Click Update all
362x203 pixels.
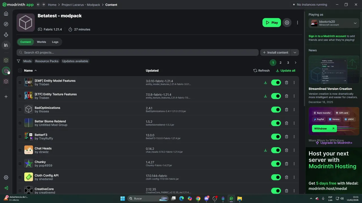click(285, 70)
